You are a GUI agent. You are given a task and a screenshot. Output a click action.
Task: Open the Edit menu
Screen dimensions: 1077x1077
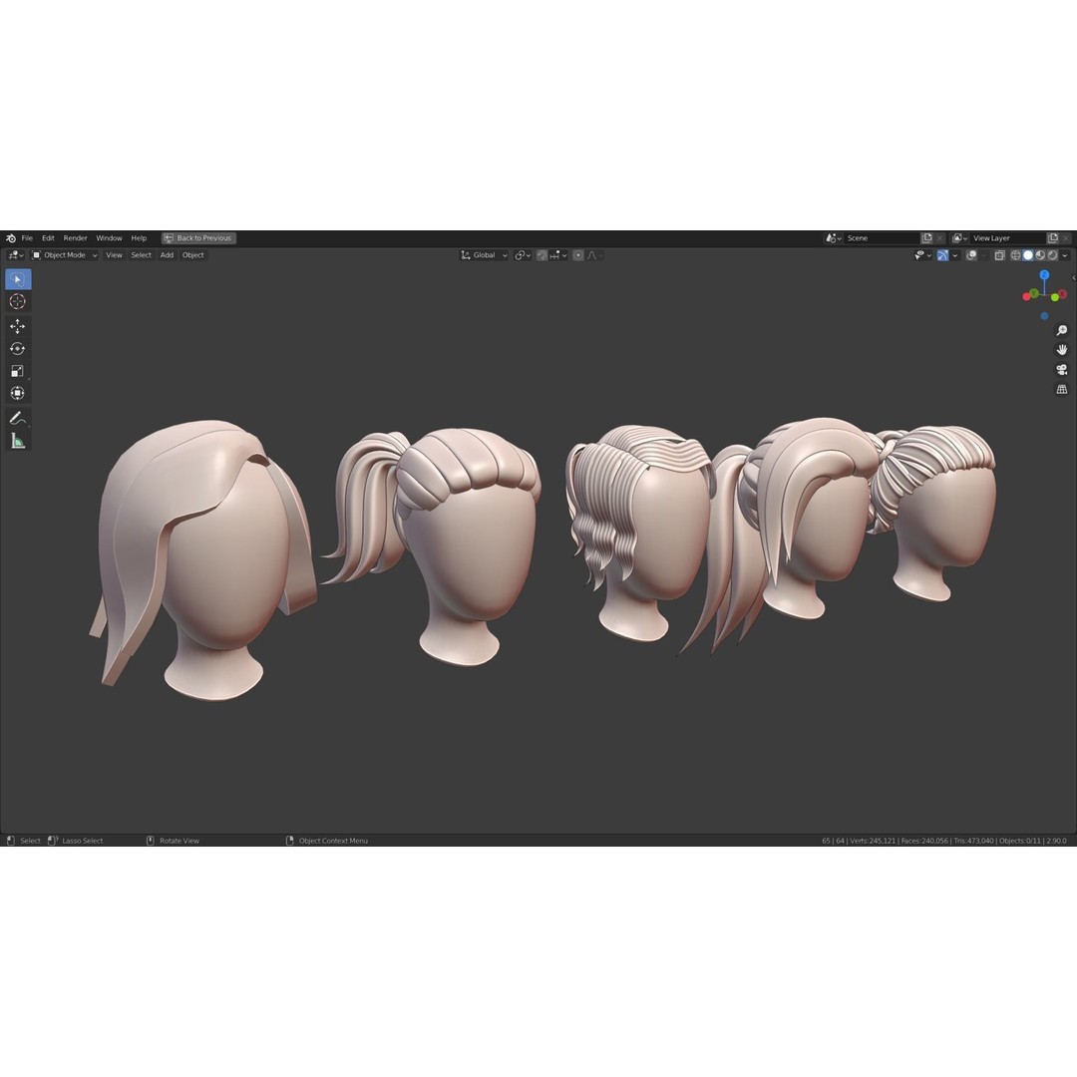(48, 238)
